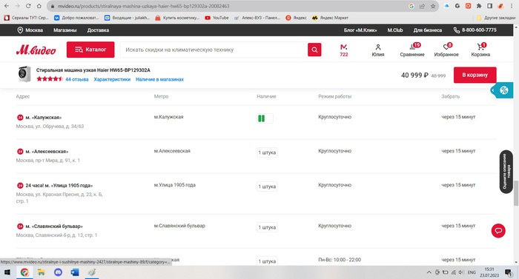The height and width of the screenshot is (279, 519).
Task: Click the Пн-Вс: 10:00 - 22:00 hours text
Action: pyautogui.click(x=340, y=260)
